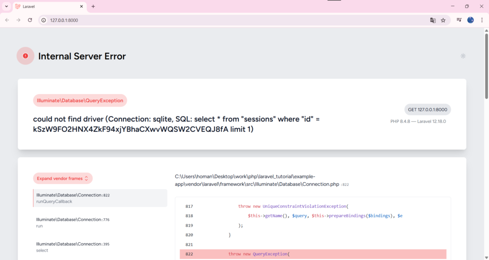Viewport: 489px width, 260px height.
Task: Click the translate page icon
Action: click(x=433, y=20)
